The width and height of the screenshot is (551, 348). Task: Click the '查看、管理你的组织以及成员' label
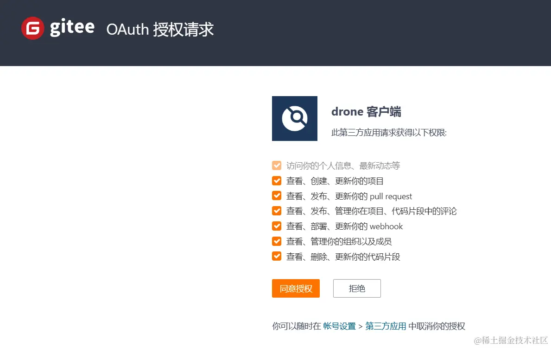coord(339,241)
